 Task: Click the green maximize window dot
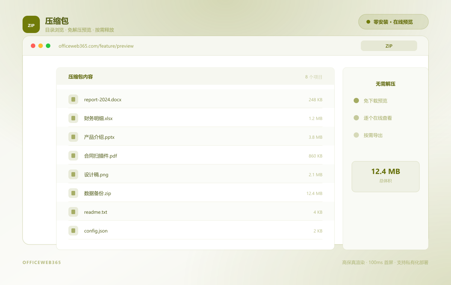pyautogui.click(x=48, y=46)
